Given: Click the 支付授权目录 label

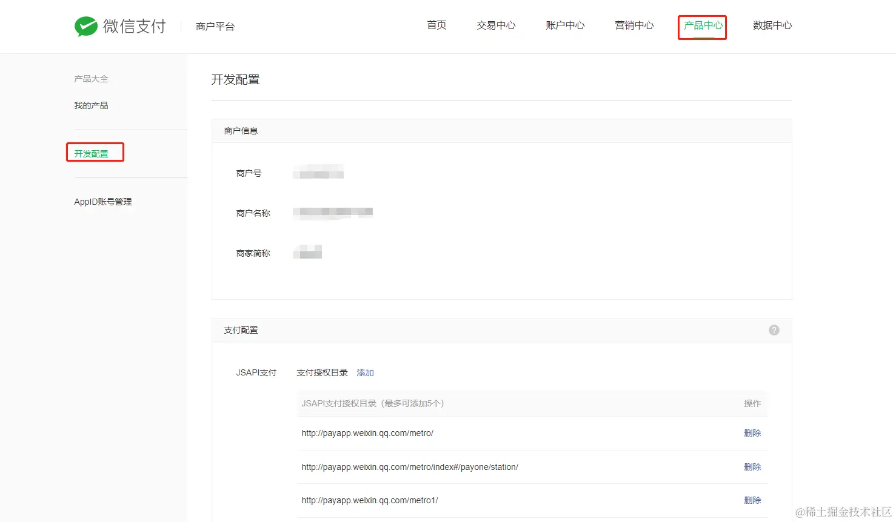Looking at the screenshot, I should point(322,372).
